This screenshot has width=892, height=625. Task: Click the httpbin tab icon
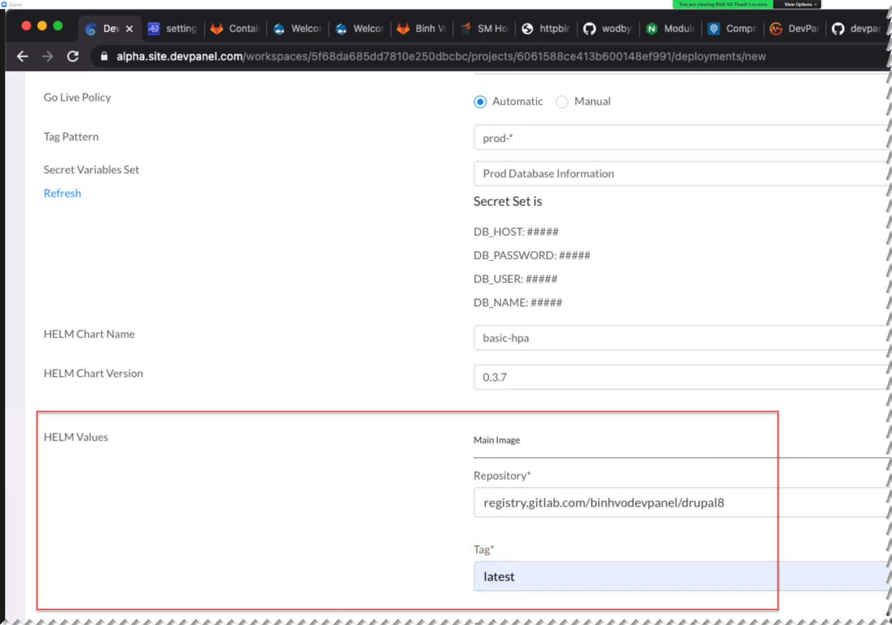point(527,28)
